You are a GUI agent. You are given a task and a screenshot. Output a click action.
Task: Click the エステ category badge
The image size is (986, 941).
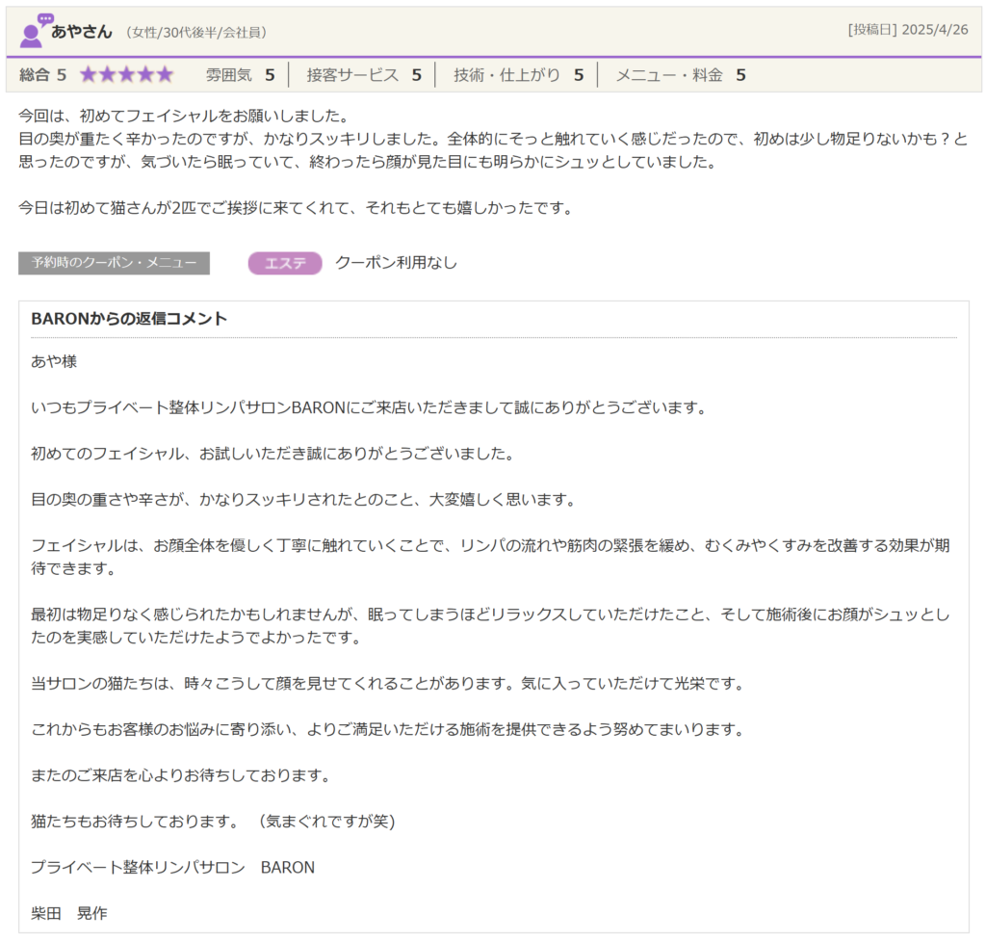pos(285,263)
